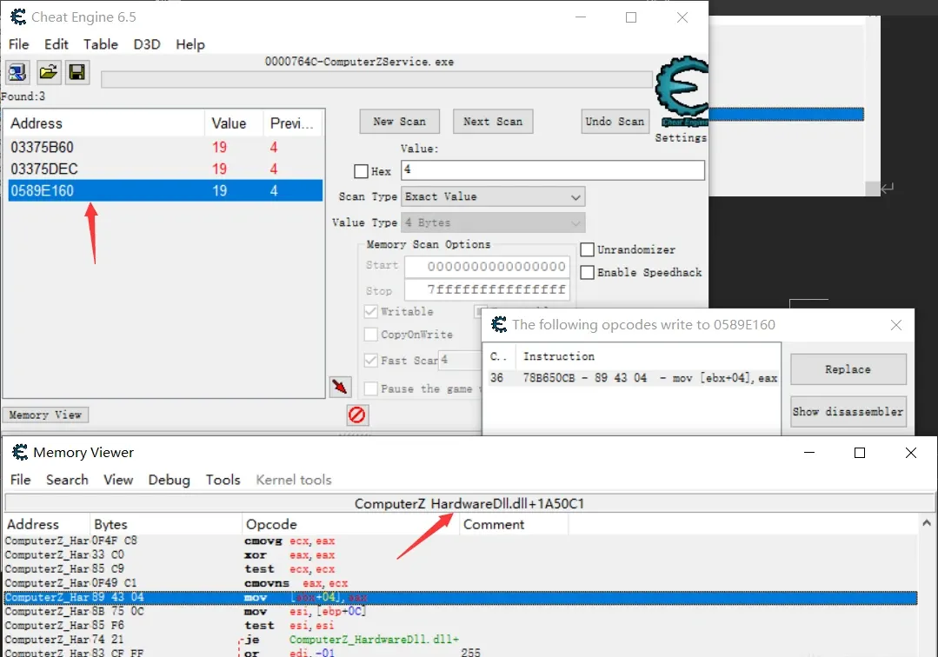Screen dimensions: 938x657
Task: Toggle the CopyOnWrite checkbox
Action: (x=371, y=335)
